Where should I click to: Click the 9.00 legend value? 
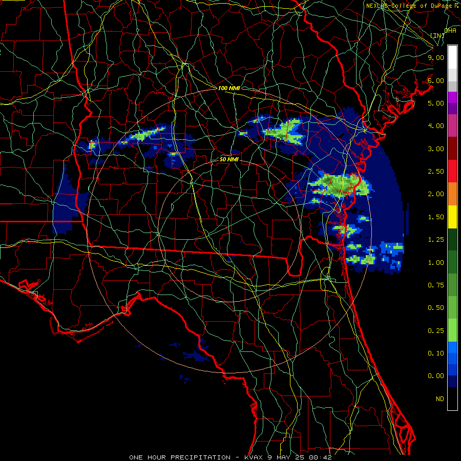[x=436, y=57]
